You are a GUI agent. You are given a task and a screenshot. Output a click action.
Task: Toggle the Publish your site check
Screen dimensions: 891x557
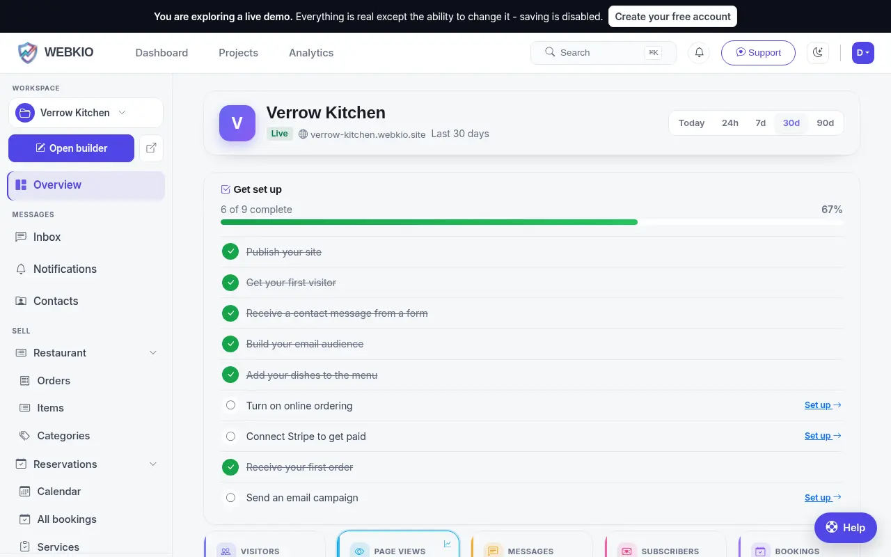pyautogui.click(x=230, y=251)
